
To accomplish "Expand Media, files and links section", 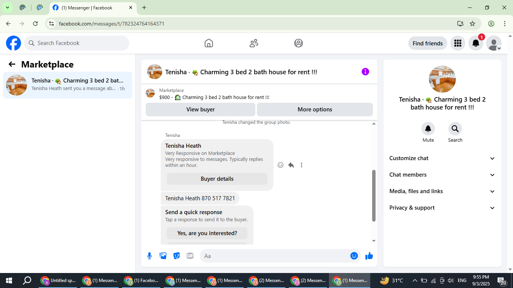I will coord(442,191).
